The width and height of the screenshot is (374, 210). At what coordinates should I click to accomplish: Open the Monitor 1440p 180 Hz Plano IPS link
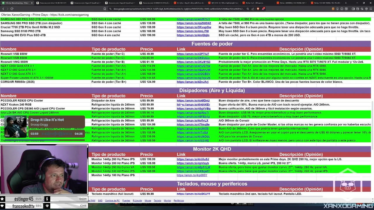[x=192, y=175]
